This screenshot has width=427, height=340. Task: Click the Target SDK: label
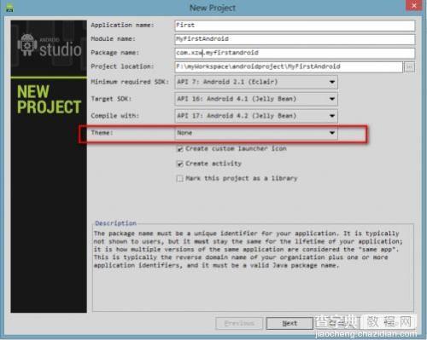pyautogui.click(x=111, y=99)
